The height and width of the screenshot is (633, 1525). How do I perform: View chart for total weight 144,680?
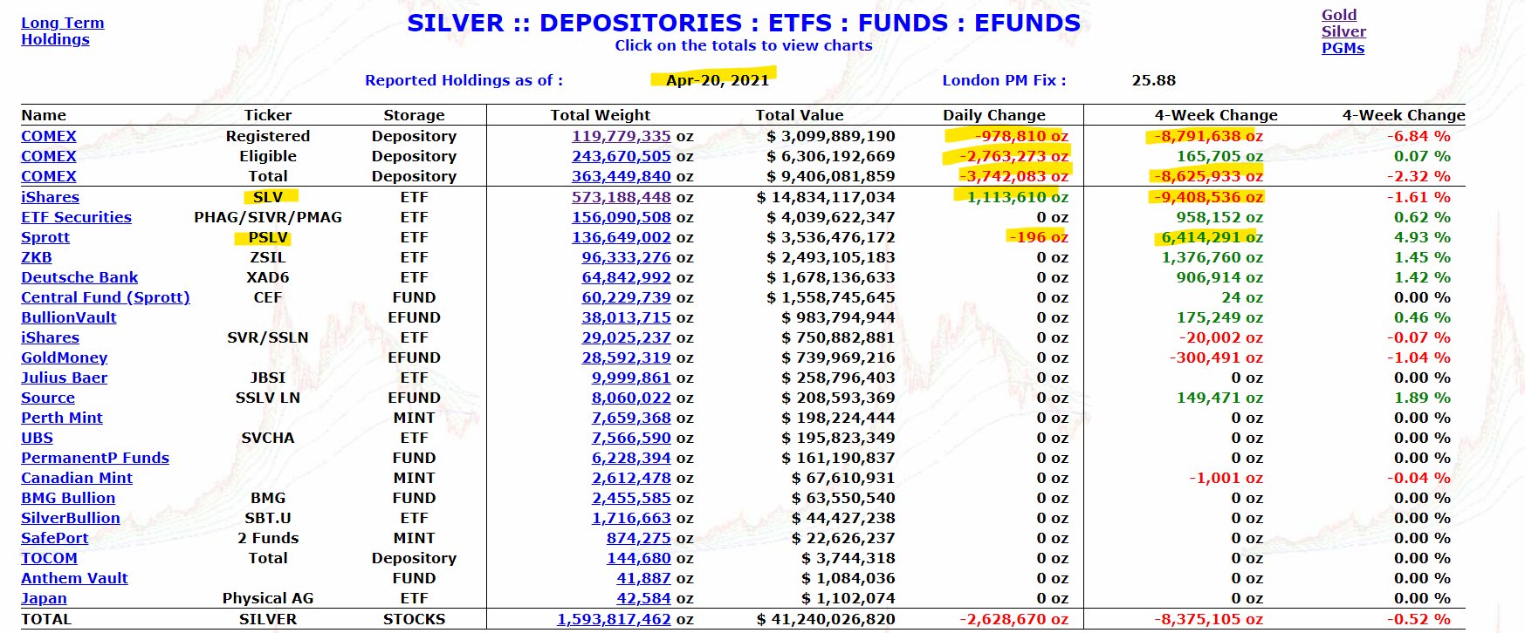click(x=639, y=558)
